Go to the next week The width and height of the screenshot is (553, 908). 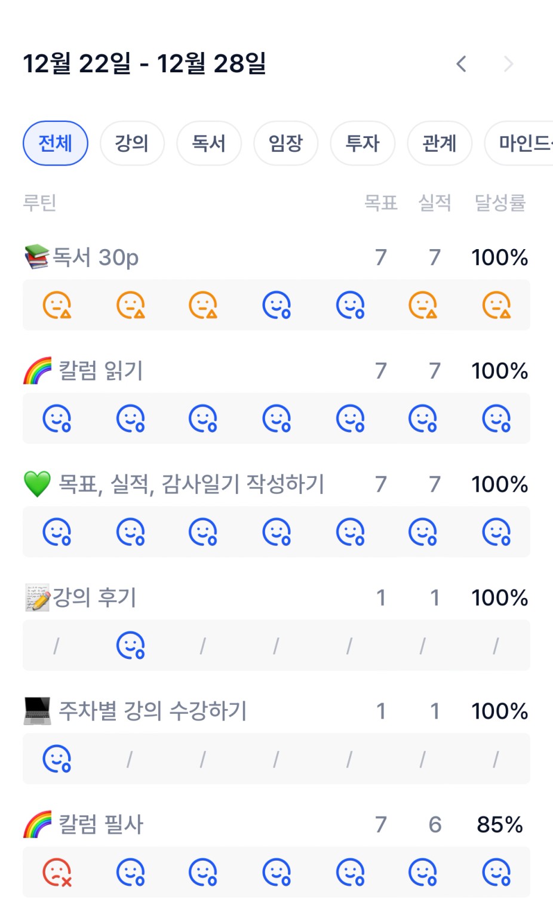coord(508,64)
